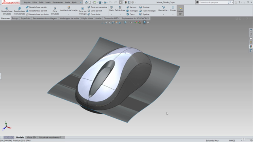This screenshot has width=253, height=142.
Task: Open the Inserir menu
Action: (48, 2)
